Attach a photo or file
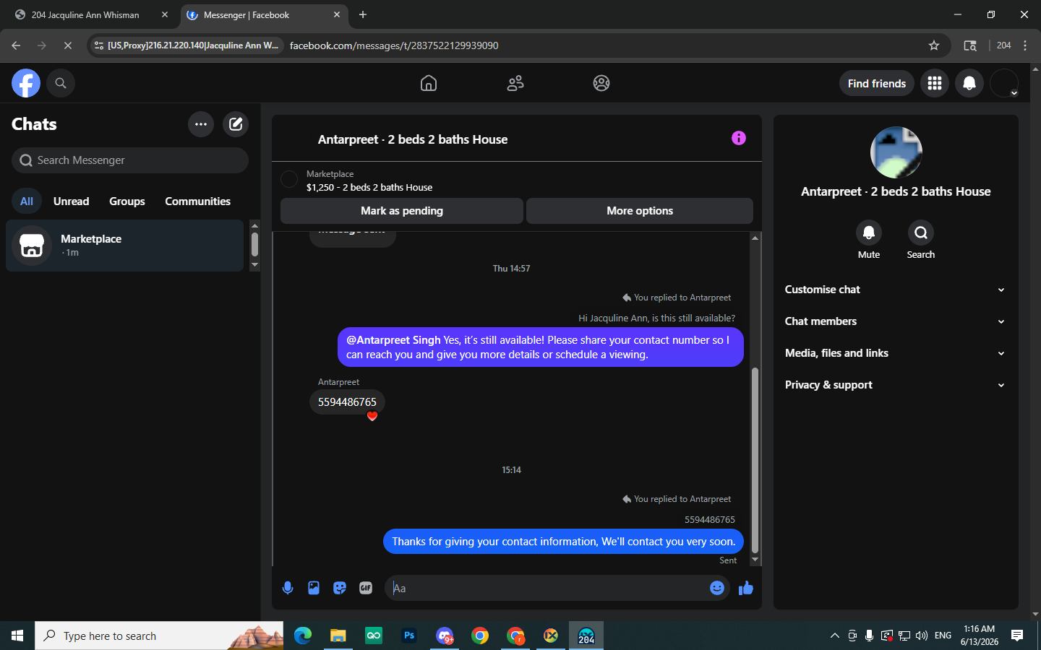The width and height of the screenshot is (1041, 650). tap(314, 588)
